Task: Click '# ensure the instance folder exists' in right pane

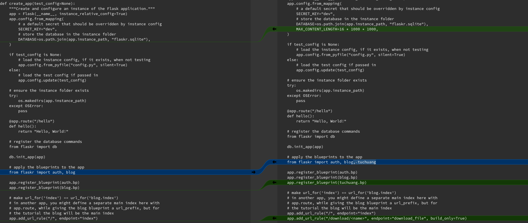Action: pos(327,80)
